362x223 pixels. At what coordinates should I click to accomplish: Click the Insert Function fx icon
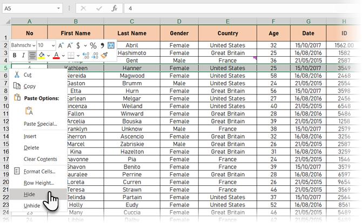(115, 9)
